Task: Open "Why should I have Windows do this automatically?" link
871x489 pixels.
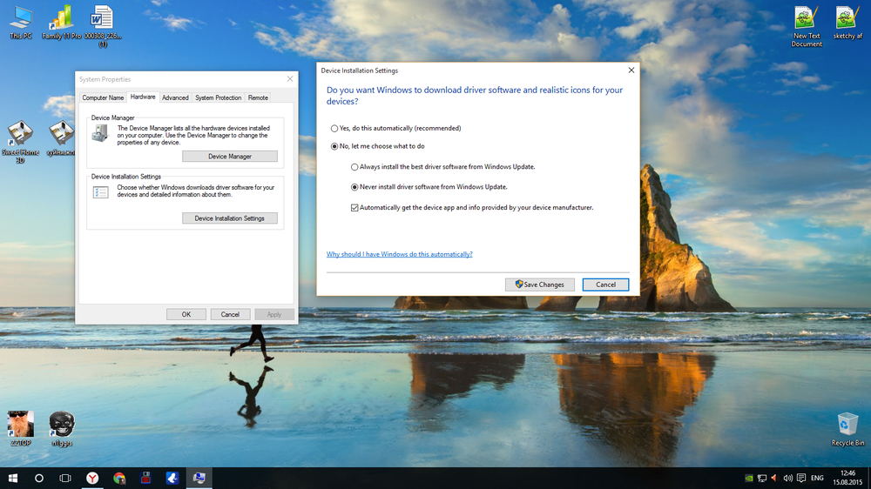Action: [399, 254]
